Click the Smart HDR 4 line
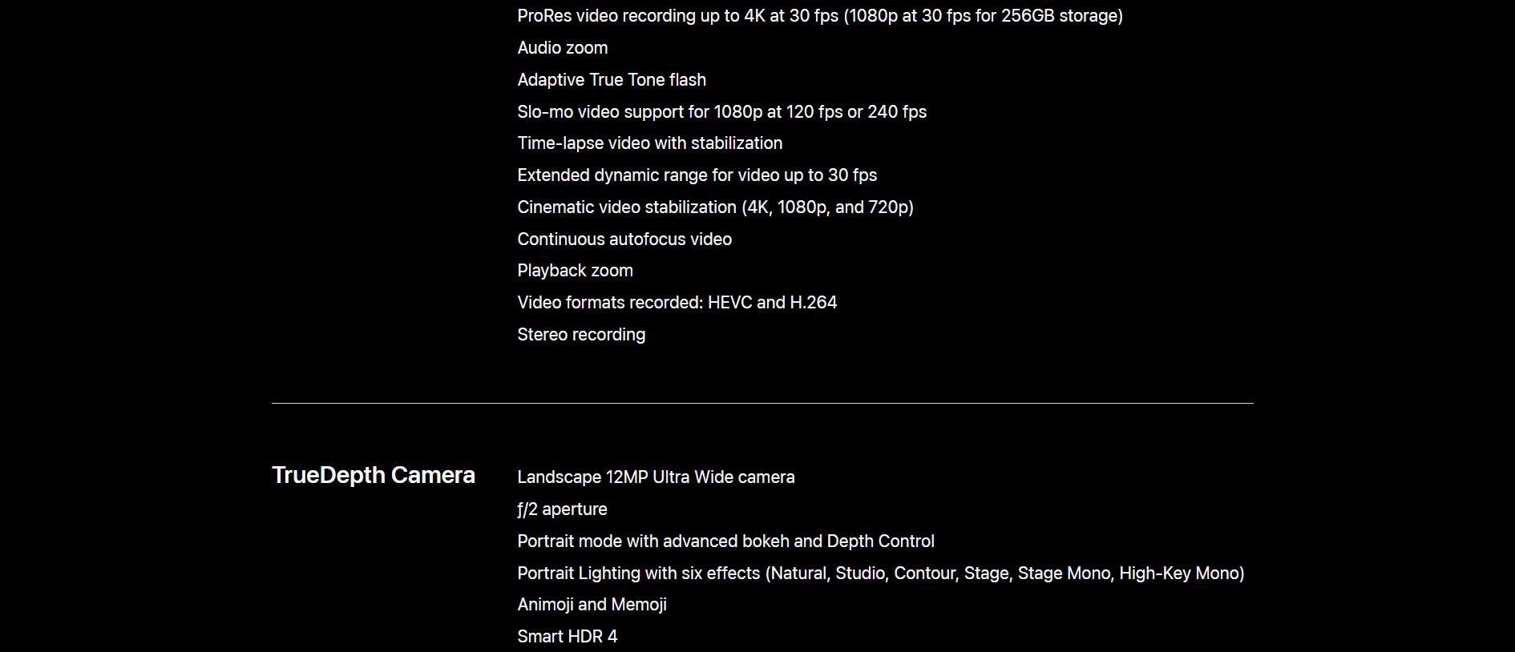The width and height of the screenshot is (1515, 652). (x=568, y=637)
